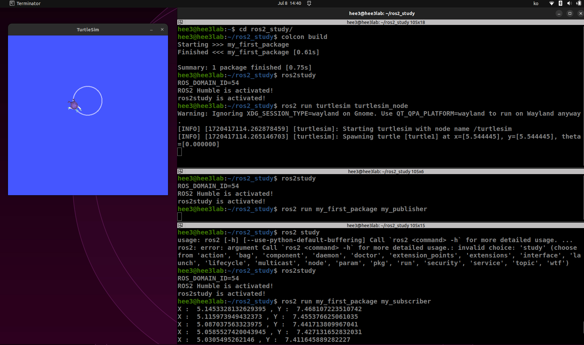Open the clock showing Jul 8 14:40
This screenshot has height=345, width=584.
click(x=289, y=3)
